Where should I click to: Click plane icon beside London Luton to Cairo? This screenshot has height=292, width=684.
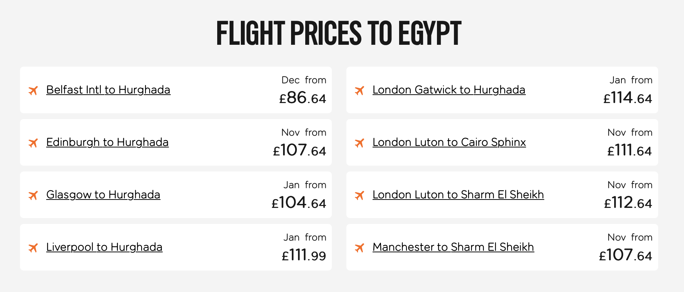pyautogui.click(x=359, y=143)
